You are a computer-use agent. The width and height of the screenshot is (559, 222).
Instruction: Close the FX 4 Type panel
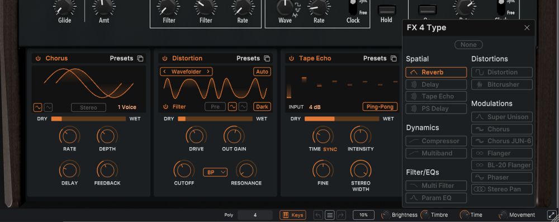click(527, 28)
